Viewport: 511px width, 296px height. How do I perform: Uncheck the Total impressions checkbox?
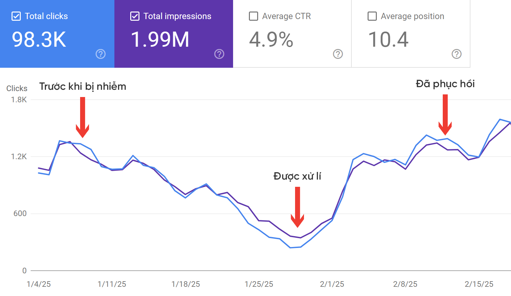[135, 16]
